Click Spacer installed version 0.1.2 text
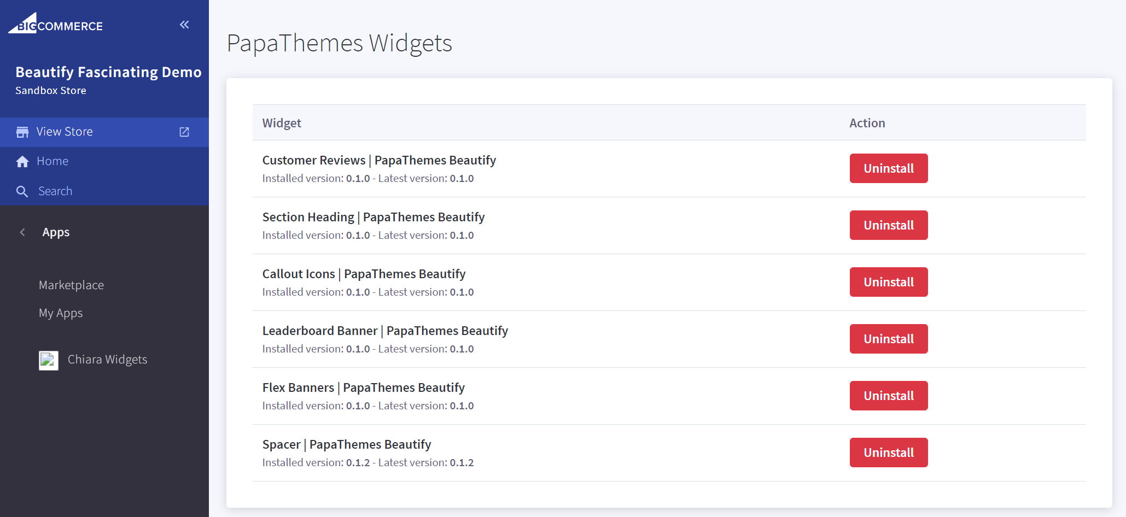Image resolution: width=1126 pixels, height=517 pixels. pyautogui.click(x=316, y=462)
